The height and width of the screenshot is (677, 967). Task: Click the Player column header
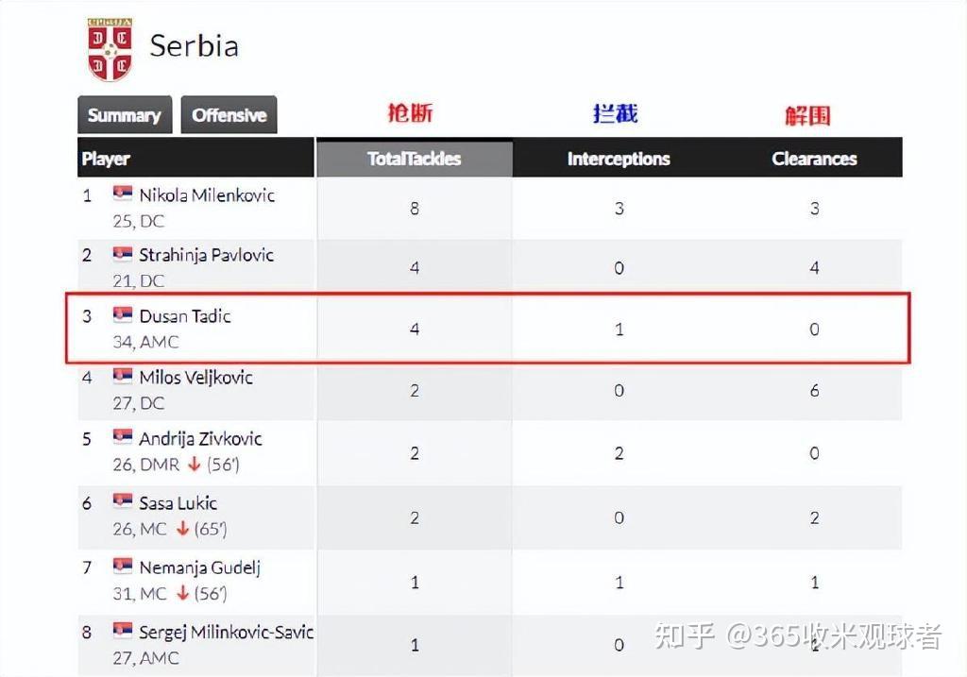106,159
